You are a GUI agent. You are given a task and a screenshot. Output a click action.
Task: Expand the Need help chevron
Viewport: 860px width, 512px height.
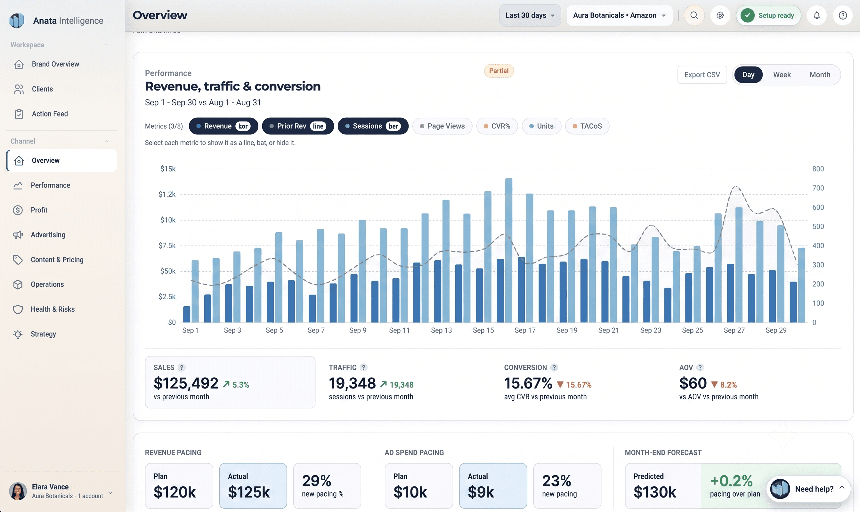tap(842, 487)
